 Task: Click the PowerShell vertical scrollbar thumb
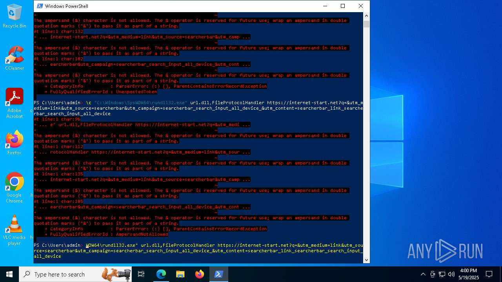point(366,24)
